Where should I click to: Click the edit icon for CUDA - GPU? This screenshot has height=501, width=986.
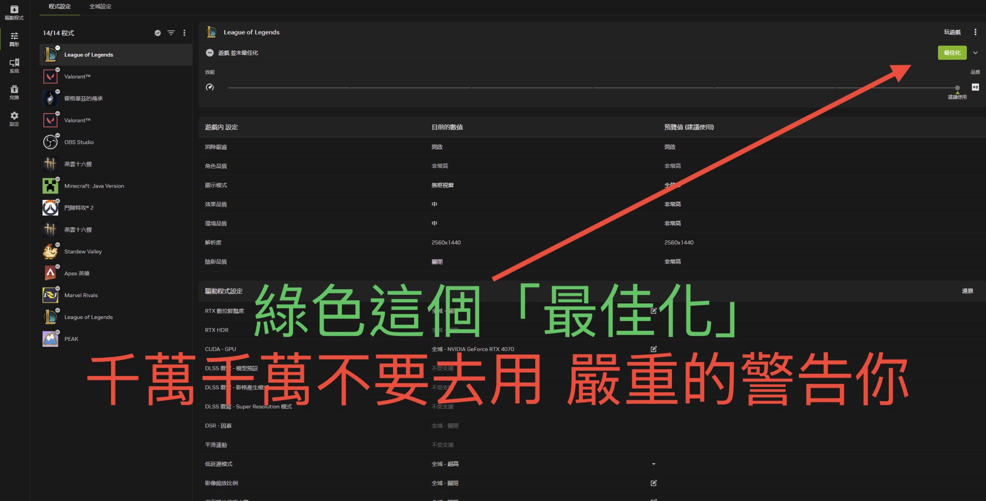(654, 349)
